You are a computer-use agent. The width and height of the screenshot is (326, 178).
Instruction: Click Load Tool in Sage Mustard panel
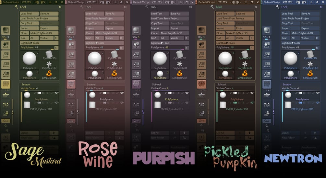(x=29, y=14)
